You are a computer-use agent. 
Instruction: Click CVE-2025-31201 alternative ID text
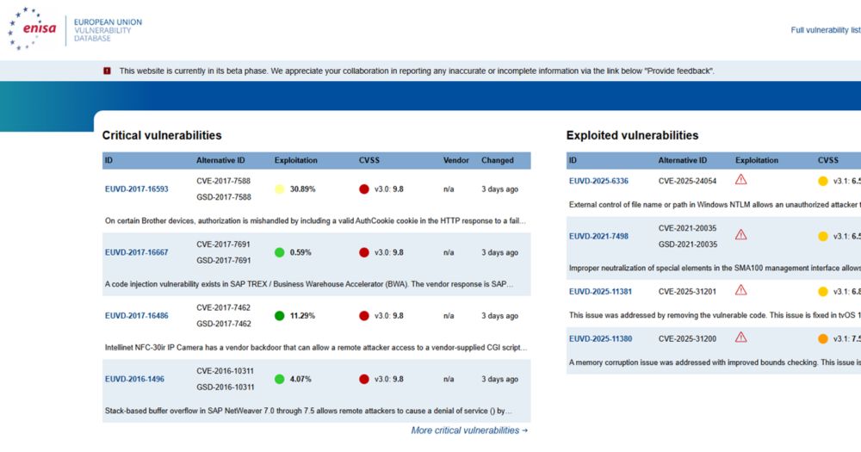coord(687,292)
